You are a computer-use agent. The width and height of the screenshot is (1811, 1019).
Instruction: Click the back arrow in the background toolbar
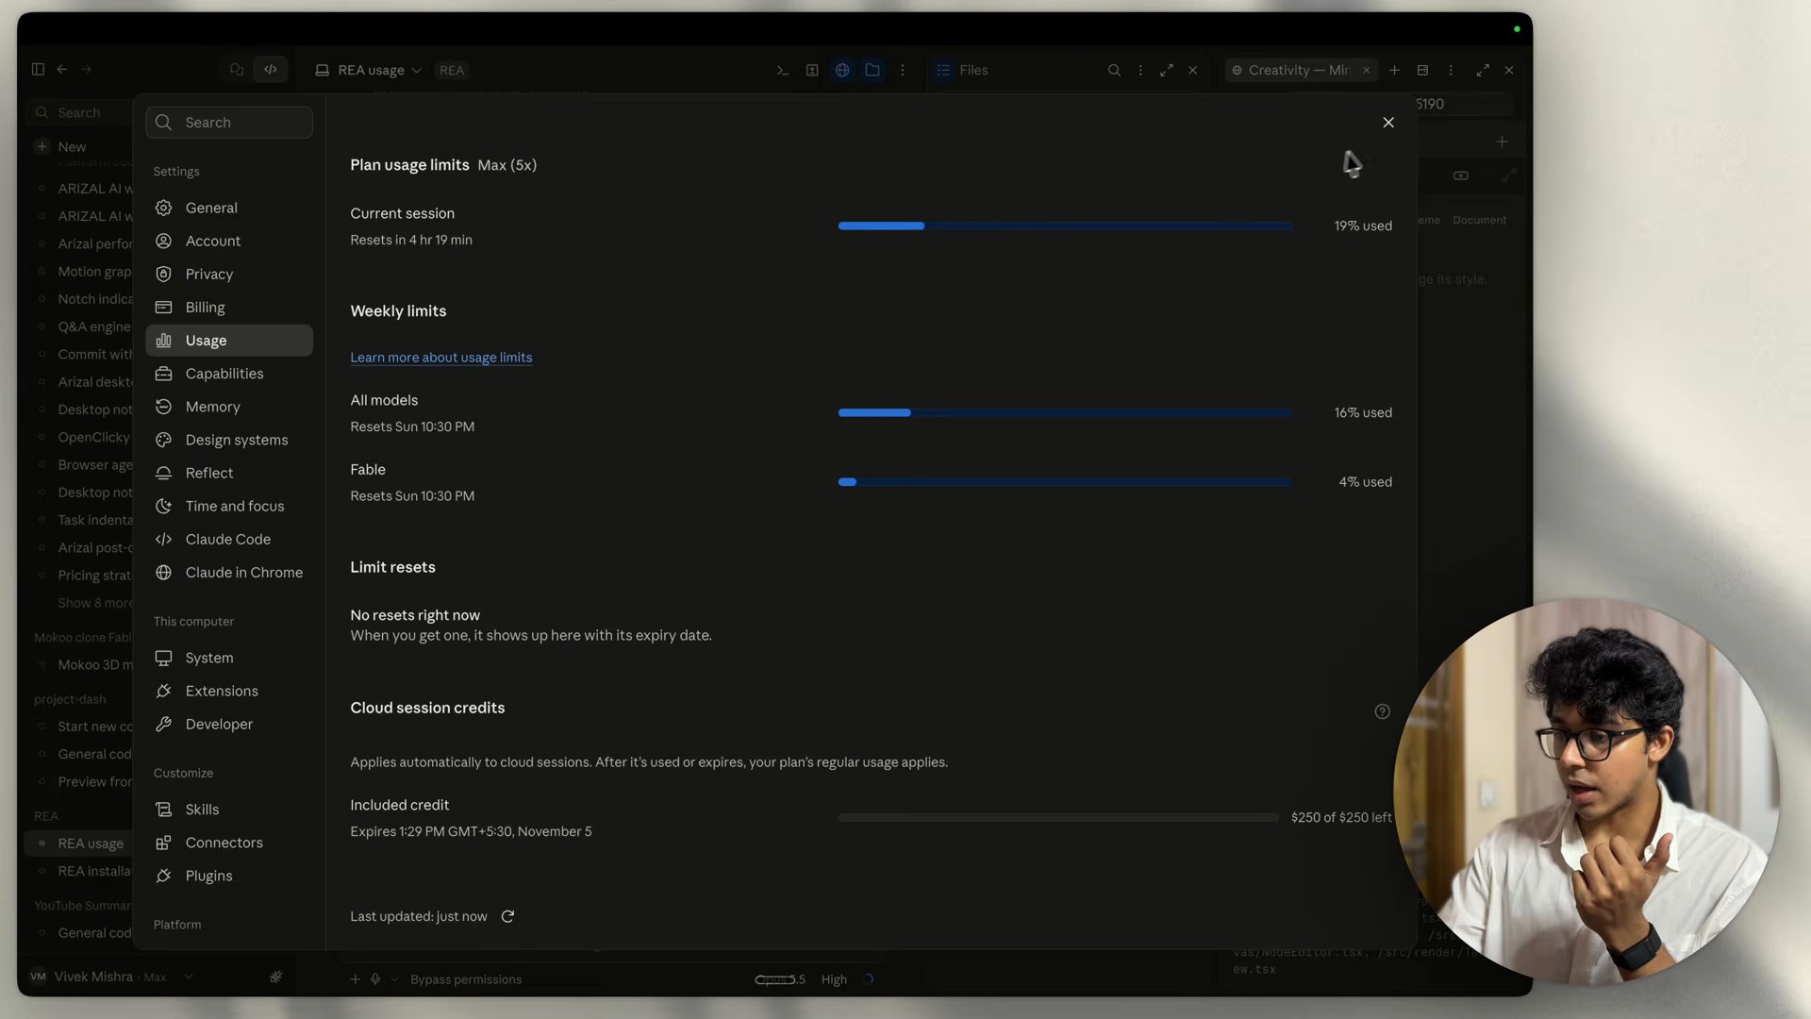click(62, 69)
